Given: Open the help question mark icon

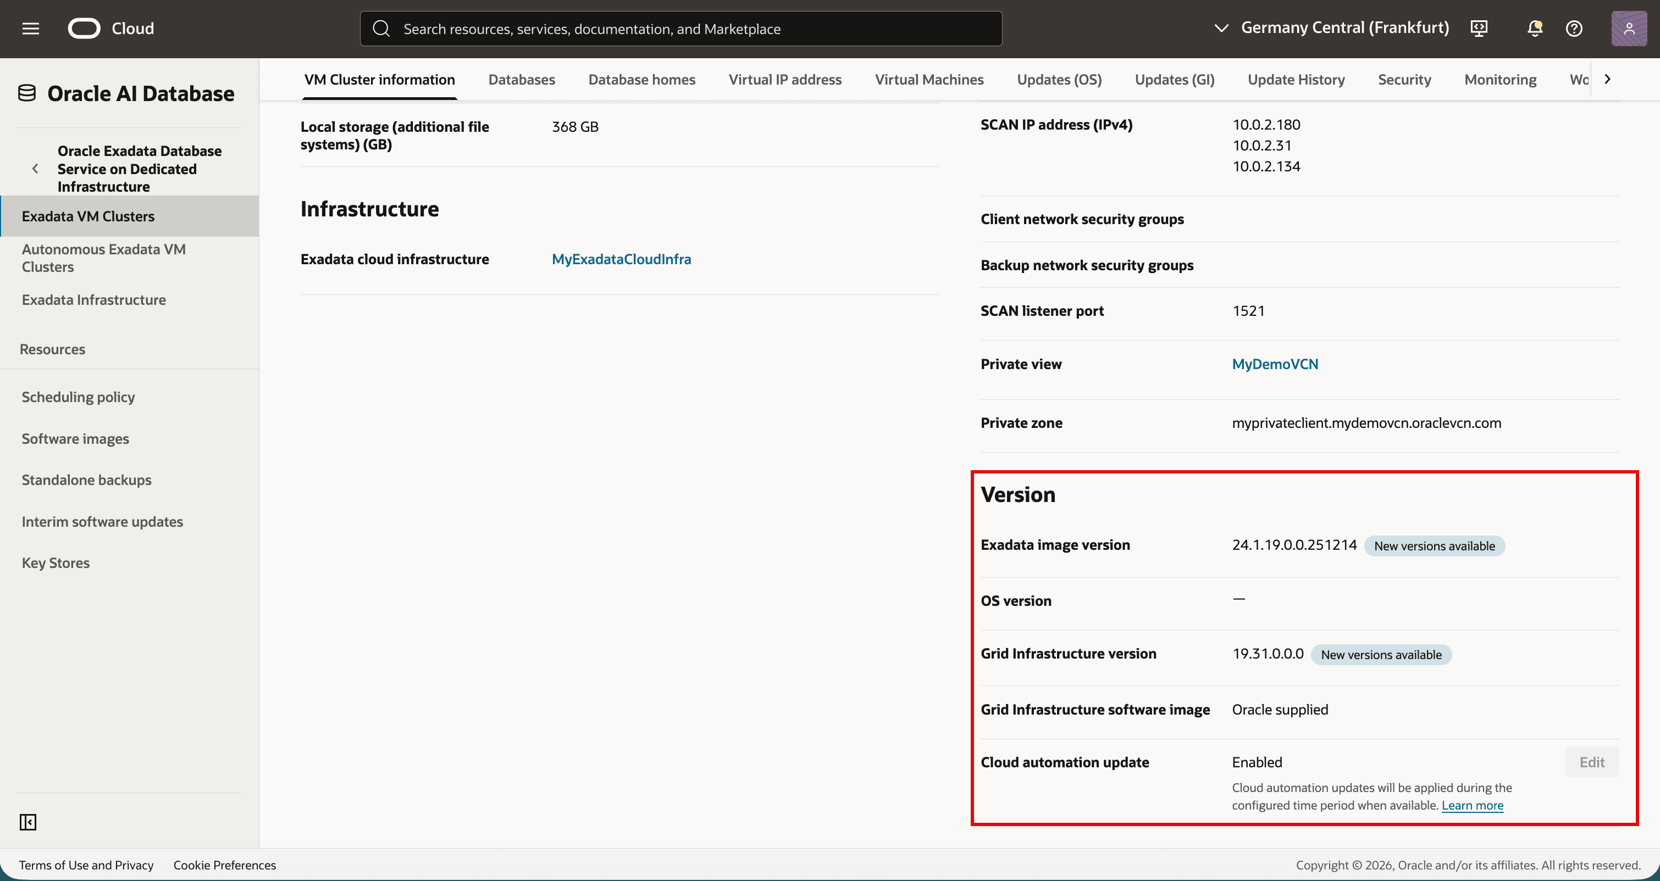Looking at the screenshot, I should 1574,29.
